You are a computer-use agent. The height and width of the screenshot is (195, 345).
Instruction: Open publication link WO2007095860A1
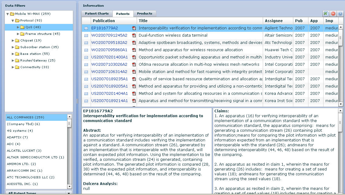(x=109, y=50)
